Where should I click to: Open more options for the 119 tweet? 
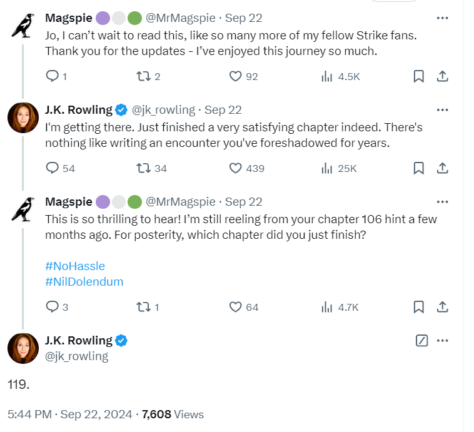click(442, 340)
